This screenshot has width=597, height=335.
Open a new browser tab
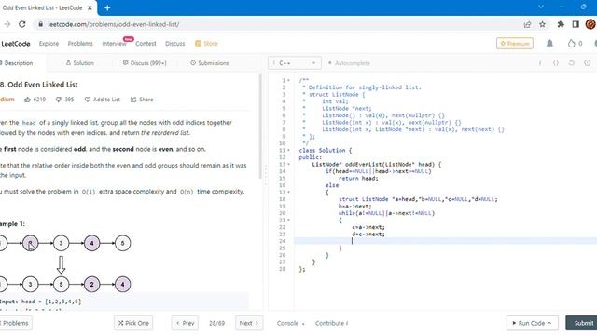pyautogui.click(x=107, y=7)
